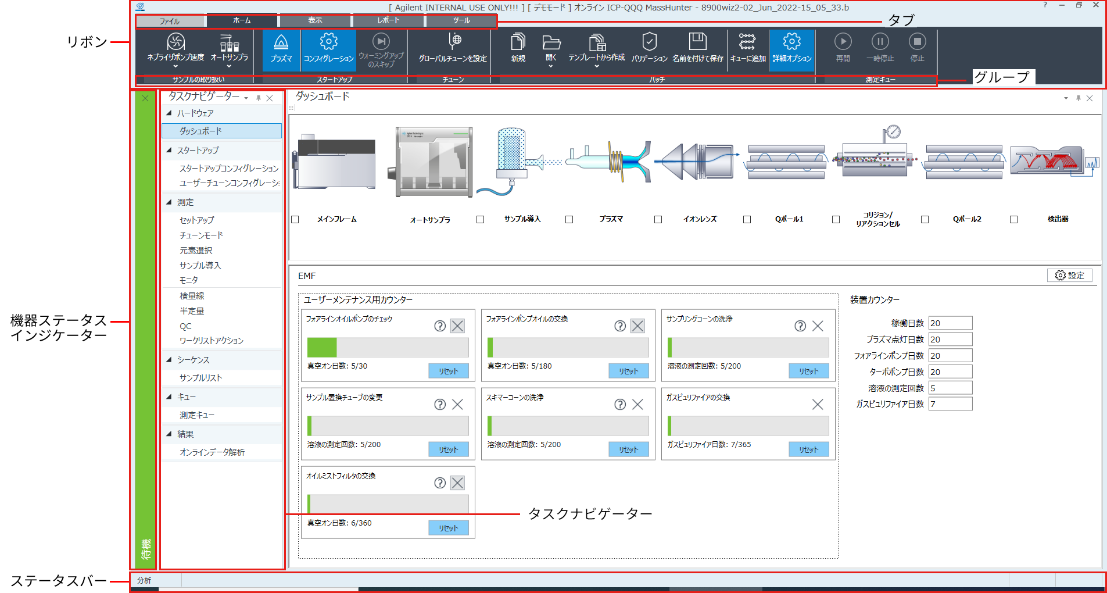
Task: Click the Validation shield icon
Action: (x=649, y=41)
